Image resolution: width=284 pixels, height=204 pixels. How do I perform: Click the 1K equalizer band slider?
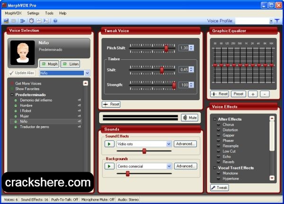[x=246, y=65]
